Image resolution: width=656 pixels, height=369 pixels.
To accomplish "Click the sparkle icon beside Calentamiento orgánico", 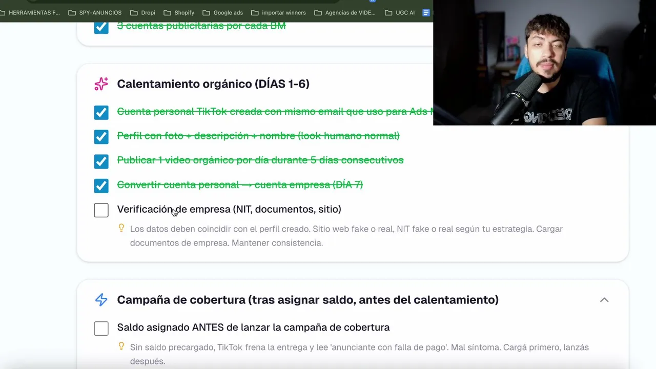I will [x=101, y=84].
